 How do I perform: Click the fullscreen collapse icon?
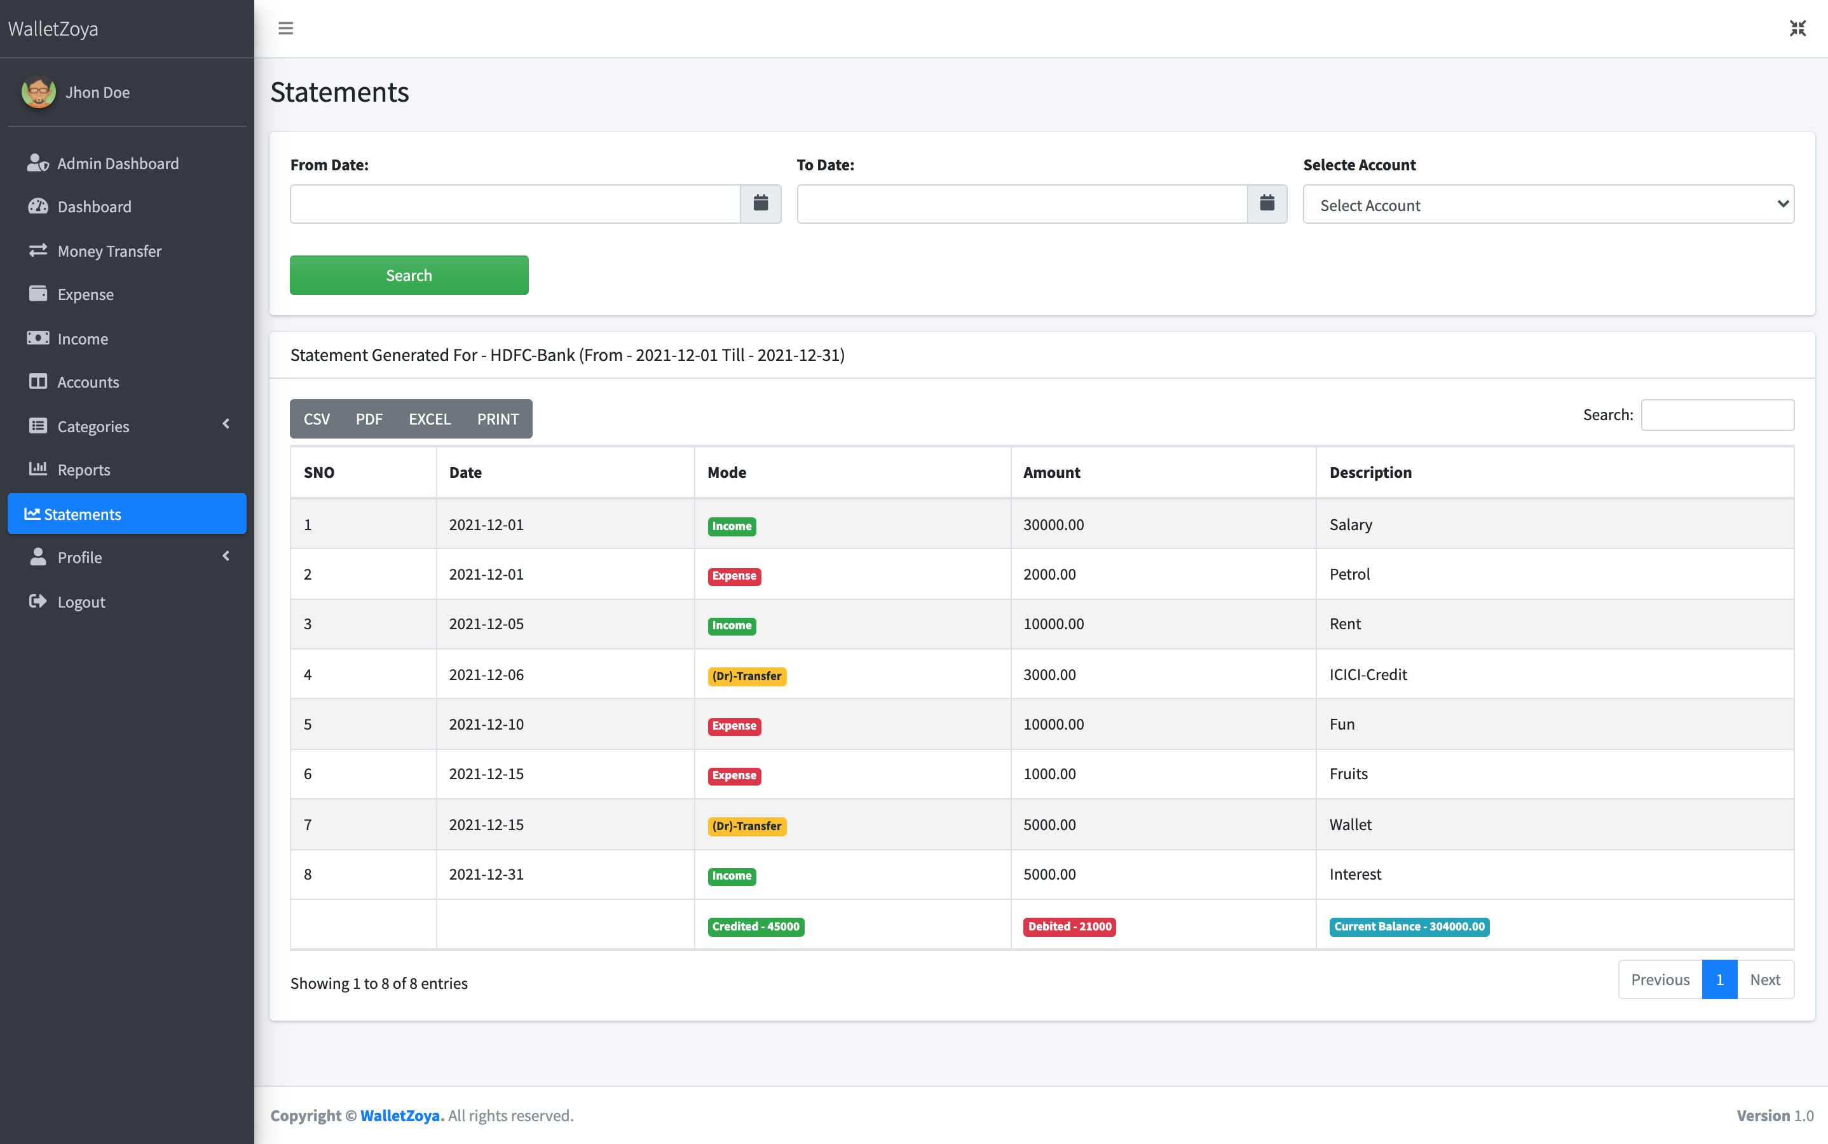point(1797,29)
